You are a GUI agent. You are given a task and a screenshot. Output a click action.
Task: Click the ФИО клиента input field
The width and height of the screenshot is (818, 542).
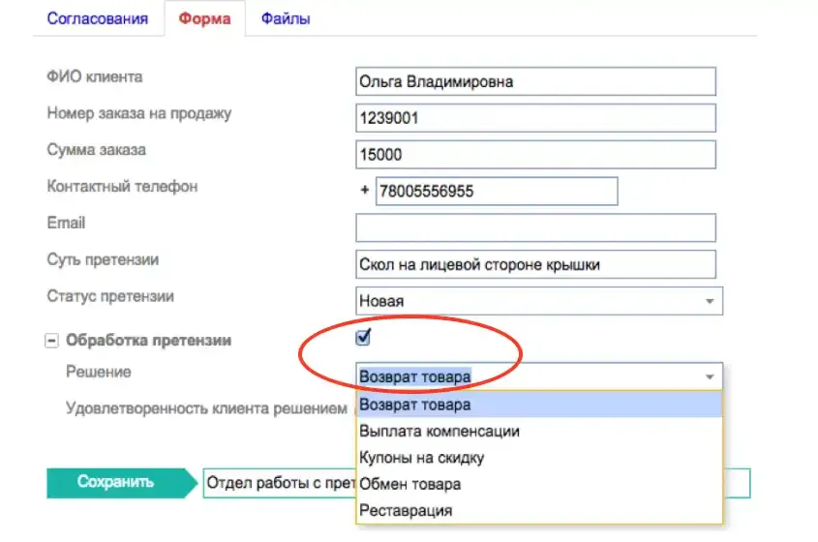535,81
